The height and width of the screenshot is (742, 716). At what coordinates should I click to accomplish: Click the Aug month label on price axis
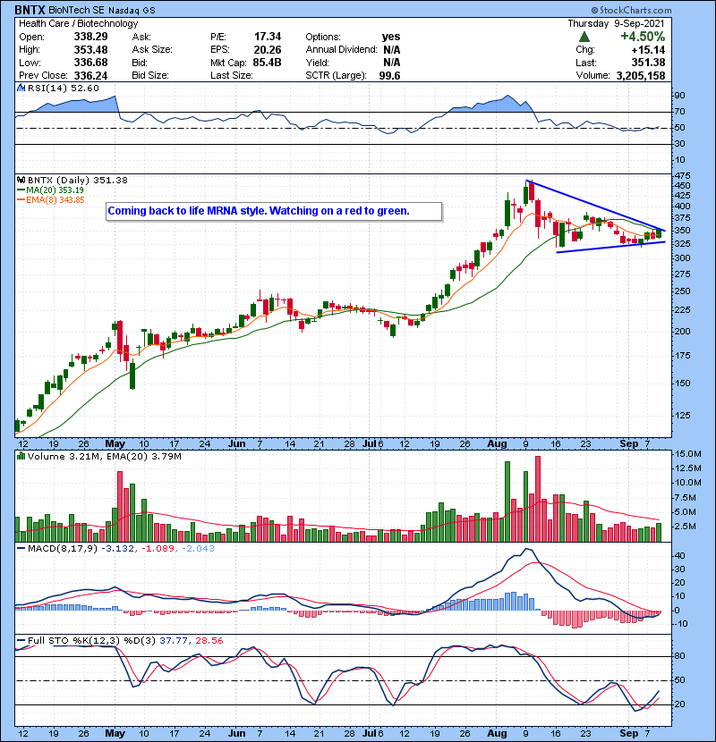(500, 443)
